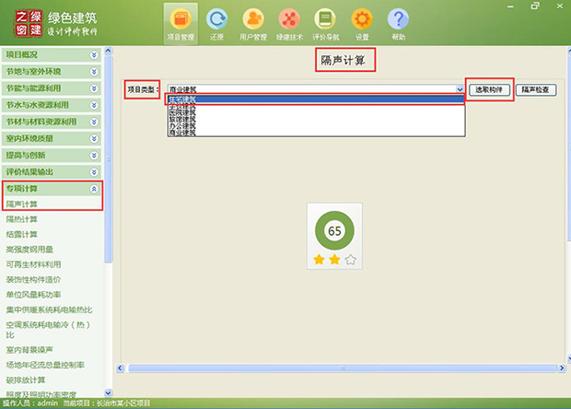Expand the 室内环境质量 section chevron

(x=94, y=139)
